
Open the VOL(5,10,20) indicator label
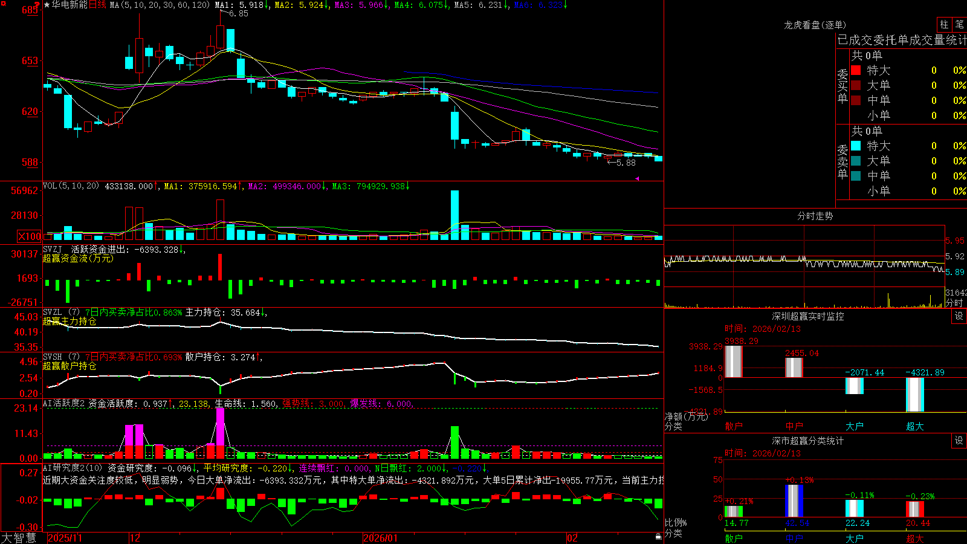pos(71,186)
